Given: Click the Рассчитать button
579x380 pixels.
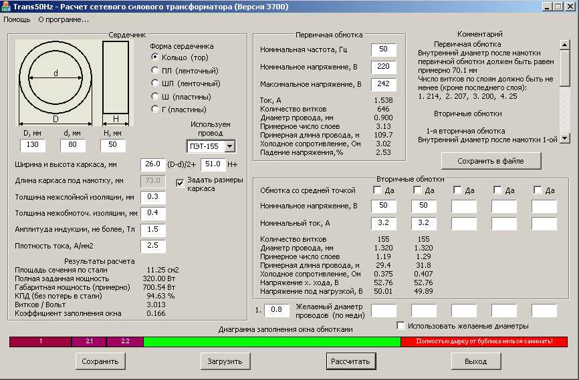Looking at the screenshot, I should point(350,361).
